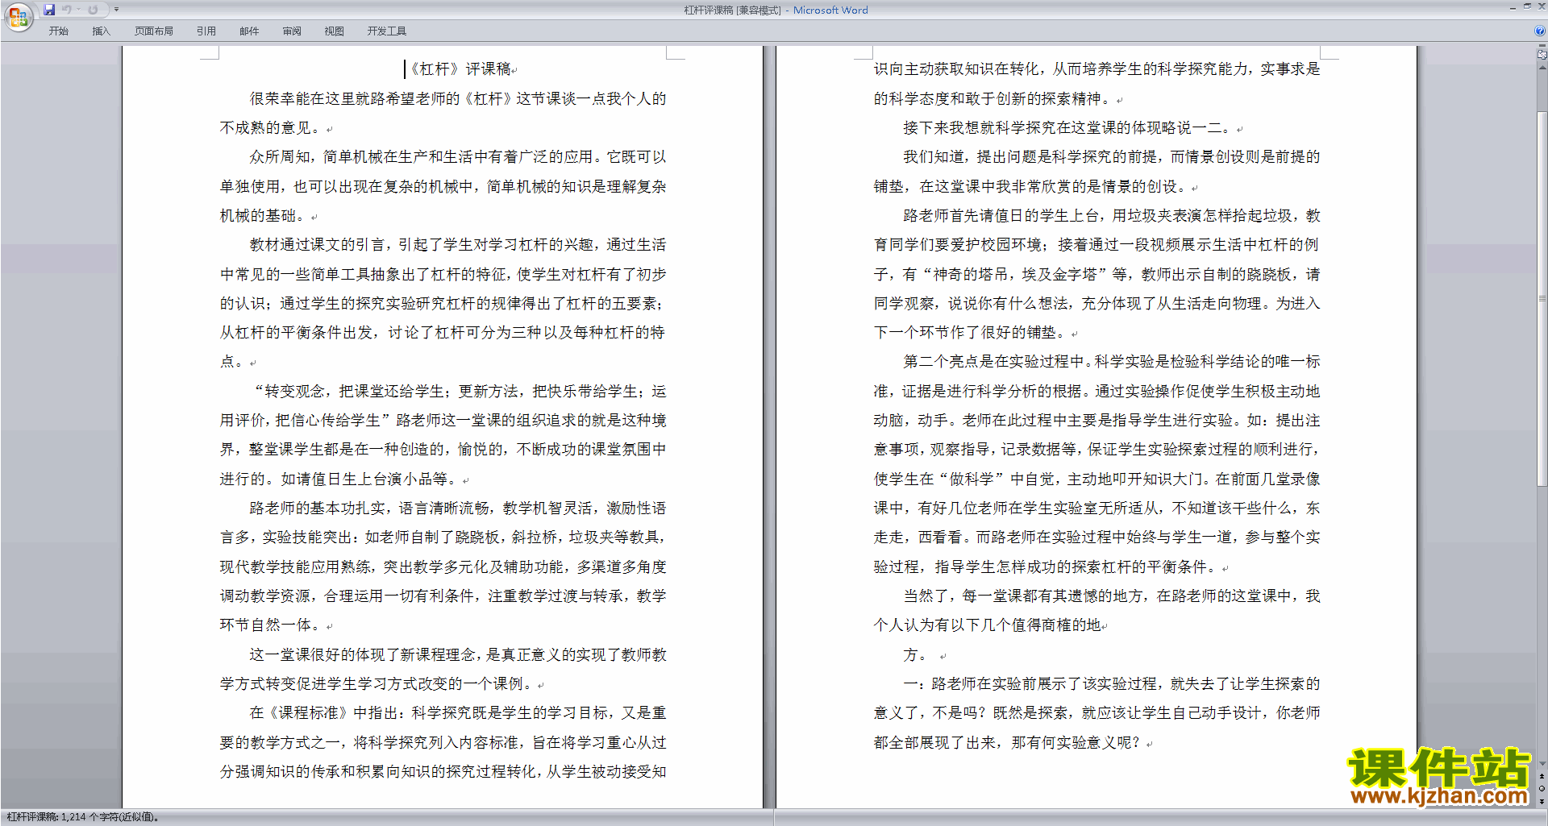
Task: Restore down the Word window
Action: (1527, 6)
